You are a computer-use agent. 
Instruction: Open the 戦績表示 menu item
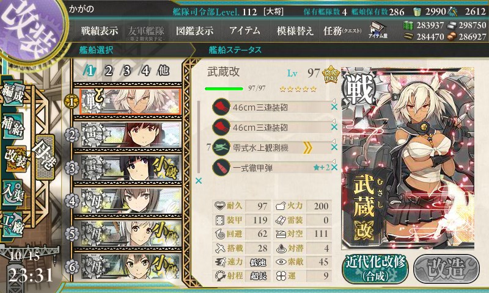[x=100, y=31]
